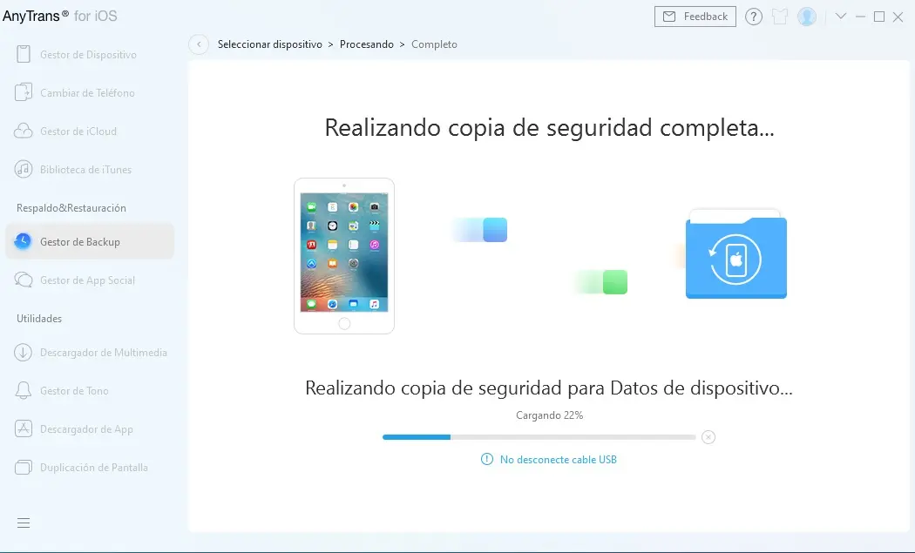The width and height of the screenshot is (915, 553).
Task: Open the Gestor de Tono bell icon
Action: tap(24, 390)
